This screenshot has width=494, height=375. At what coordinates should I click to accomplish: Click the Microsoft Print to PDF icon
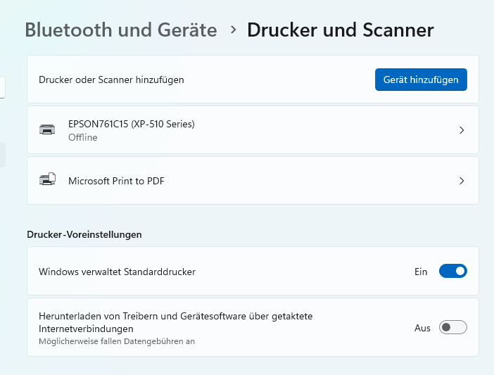coord(47,181)
